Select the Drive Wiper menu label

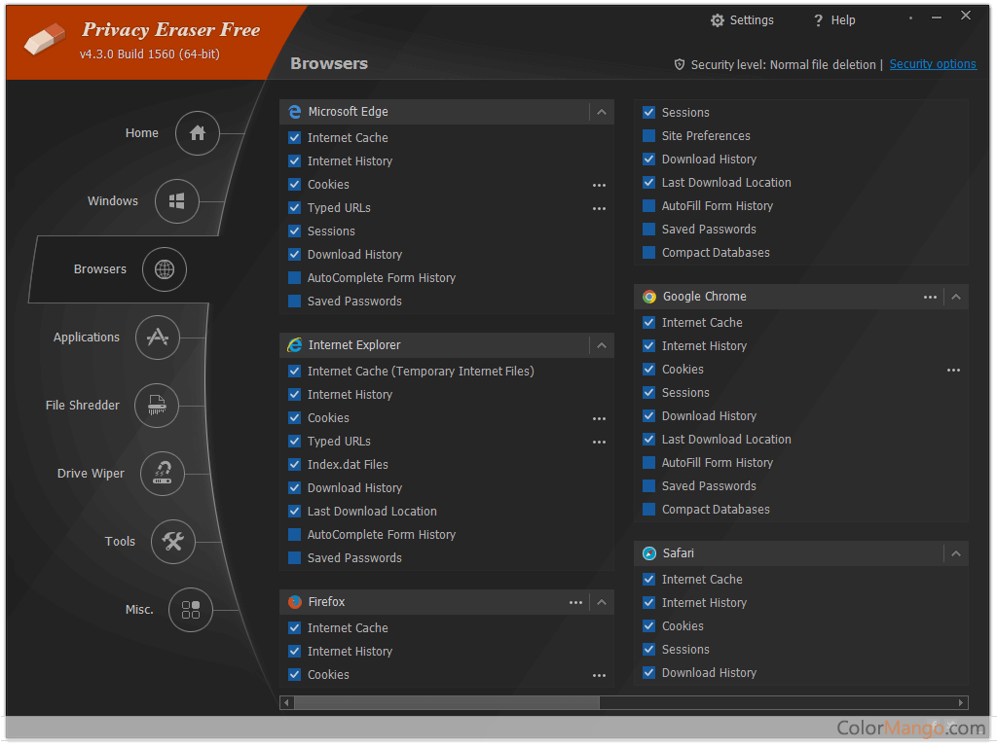(x=91, y=474)
